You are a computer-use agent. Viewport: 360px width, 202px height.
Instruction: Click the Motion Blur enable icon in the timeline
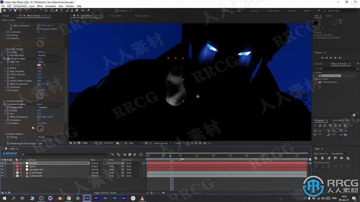pos(135,154)
